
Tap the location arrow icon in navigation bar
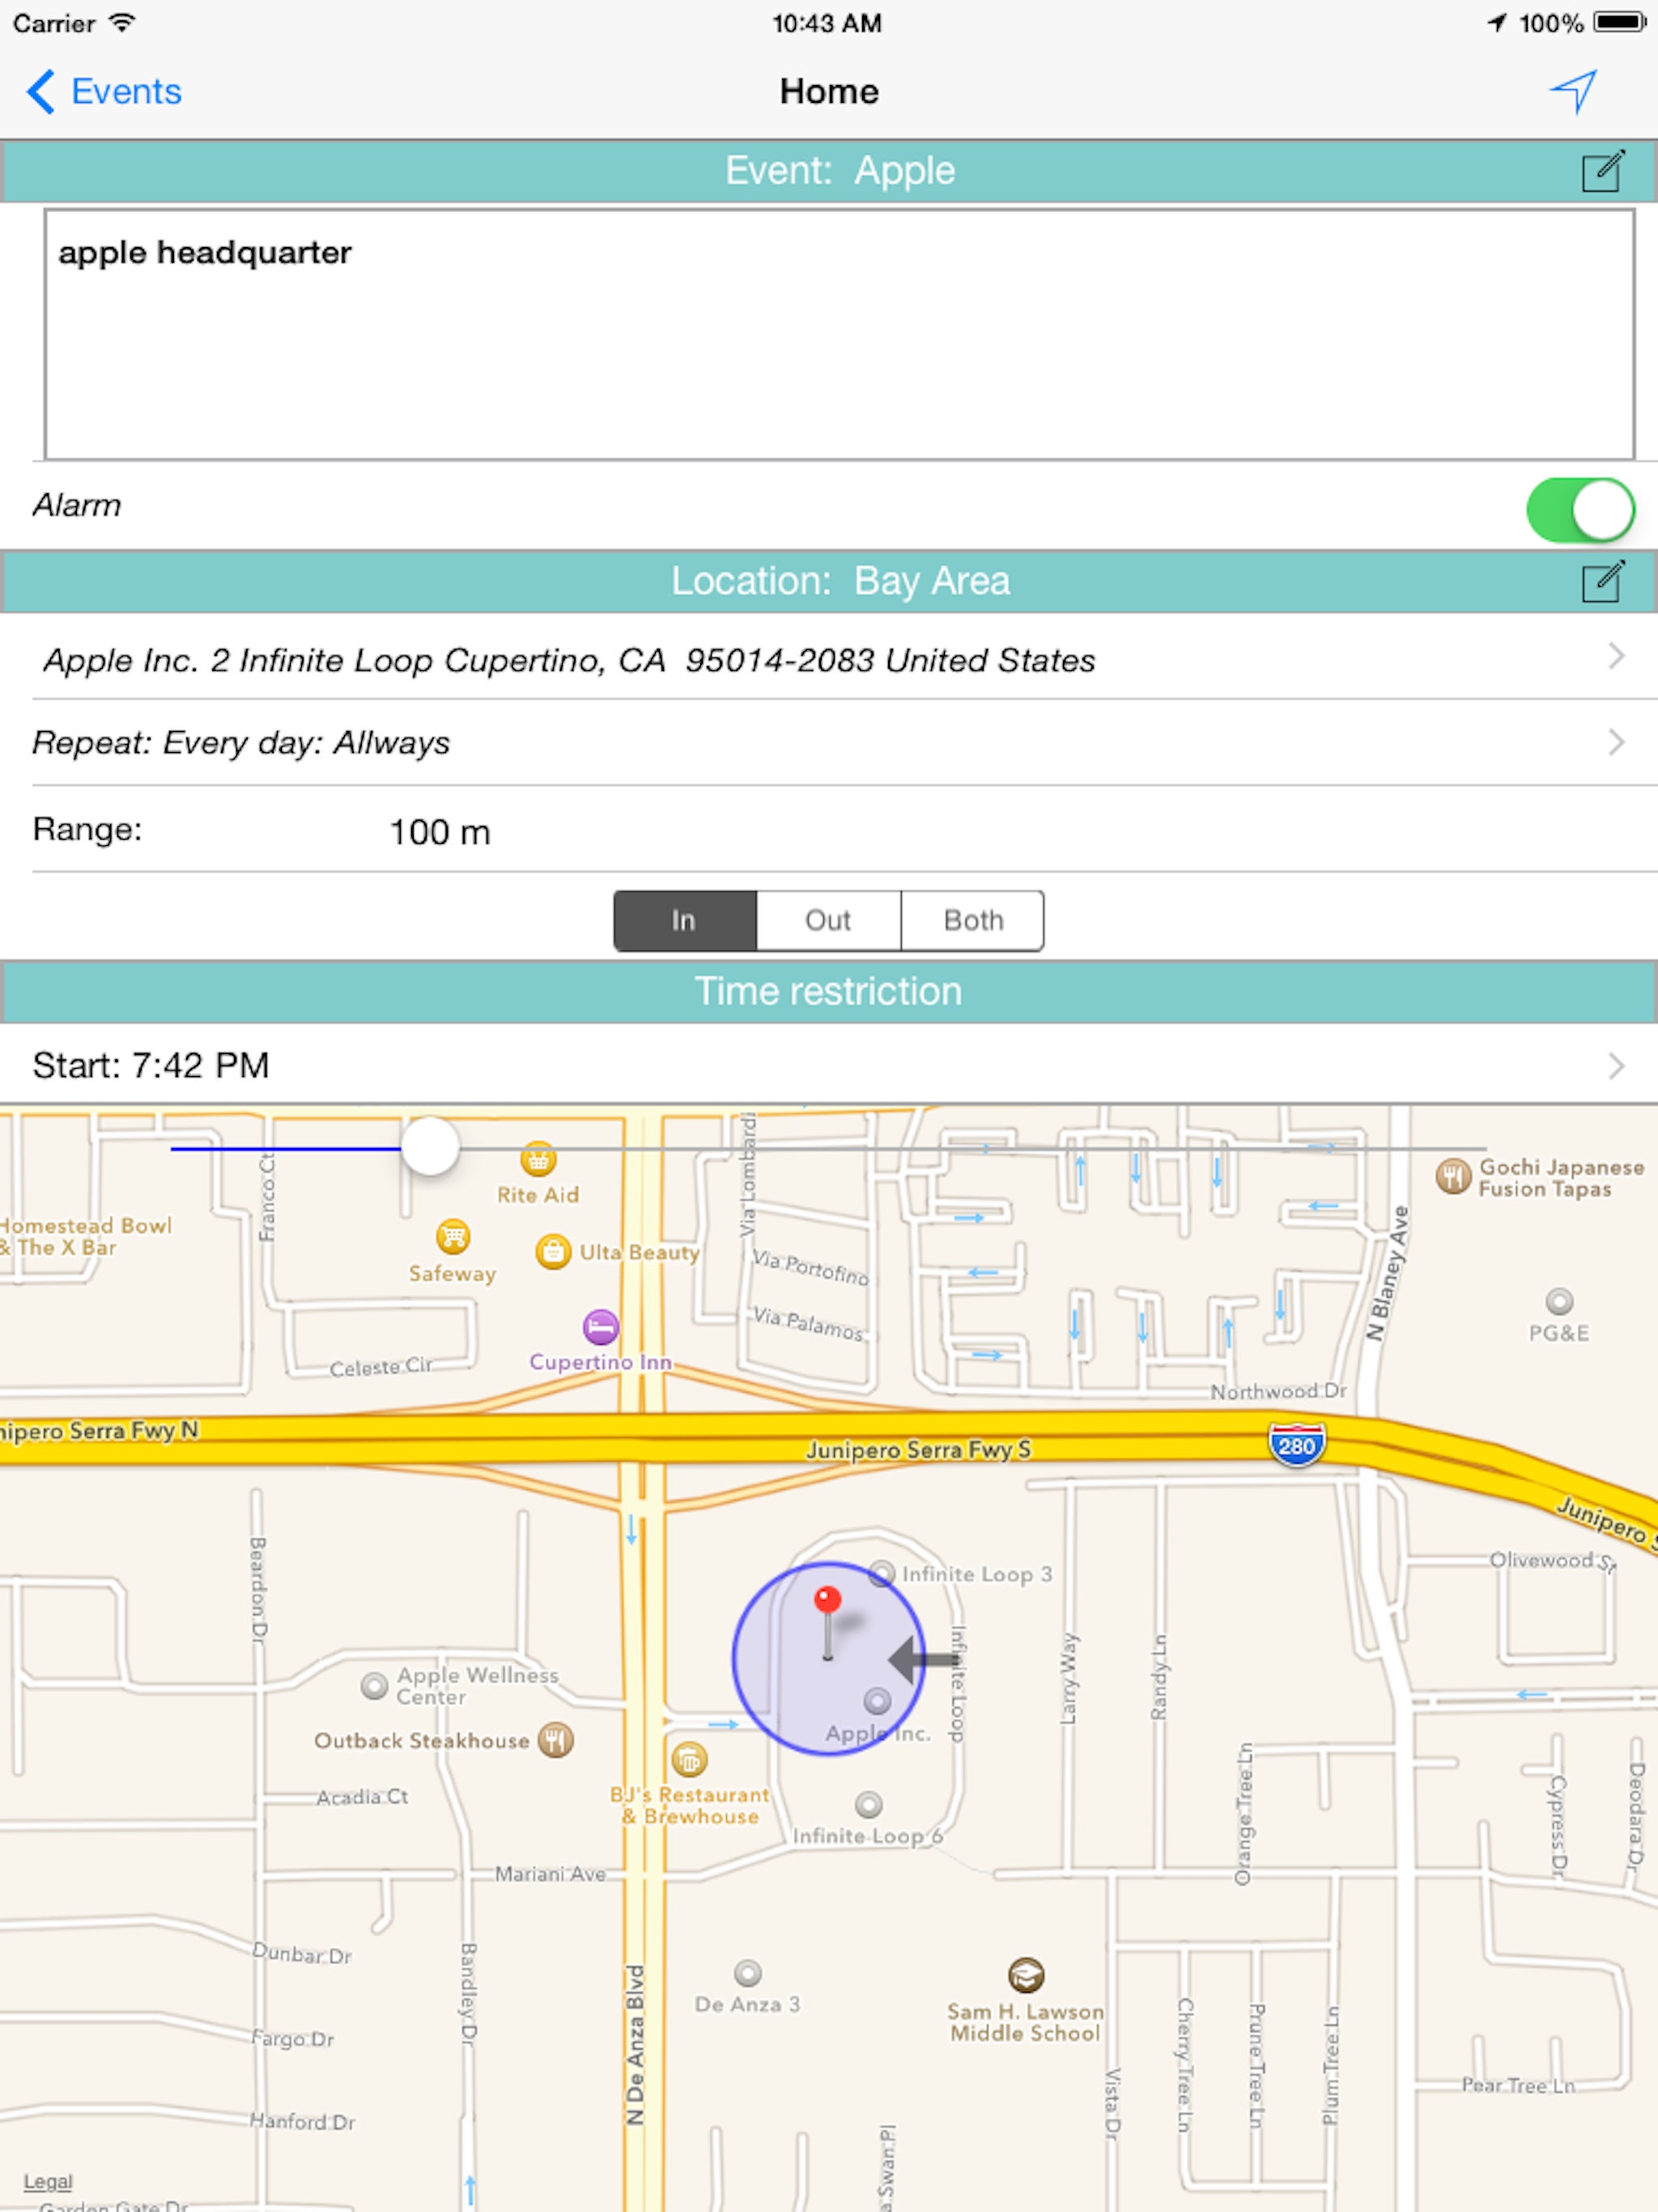1573,91
